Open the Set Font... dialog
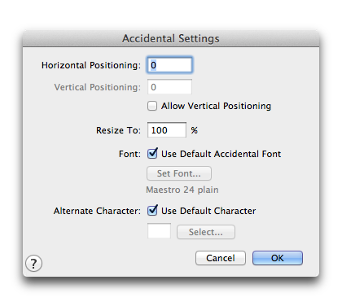Screen dimensions: 342x306 pos(179,173)
